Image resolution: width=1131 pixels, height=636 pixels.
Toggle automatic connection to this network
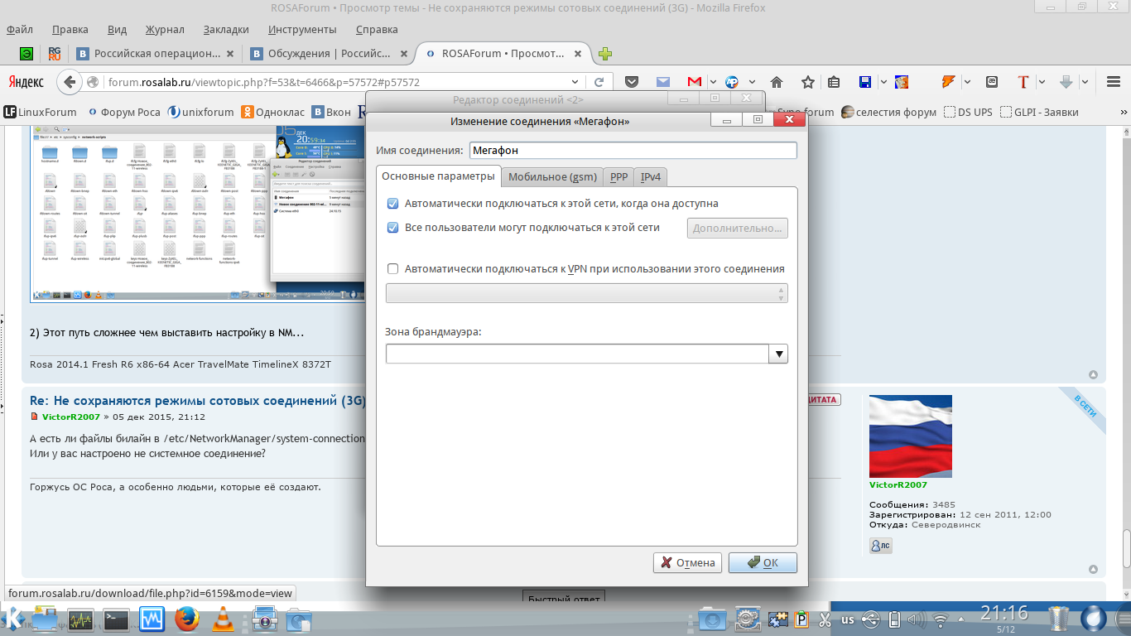[x=393, y=204]
